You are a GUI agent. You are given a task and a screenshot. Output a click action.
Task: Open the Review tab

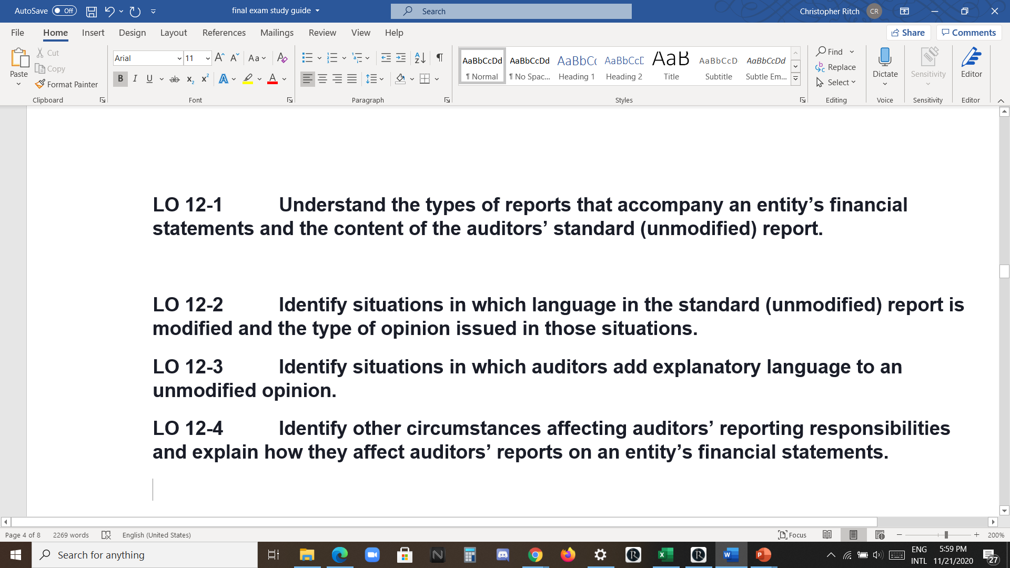click(322, 33)
